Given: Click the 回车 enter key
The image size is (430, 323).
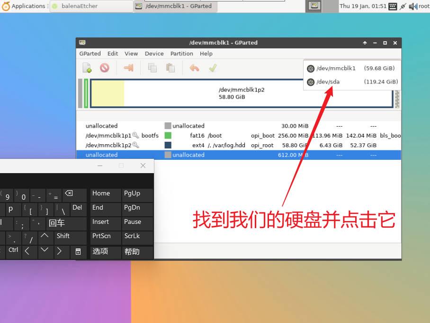Looking at the screenshot, I should [x=67, y=223].
